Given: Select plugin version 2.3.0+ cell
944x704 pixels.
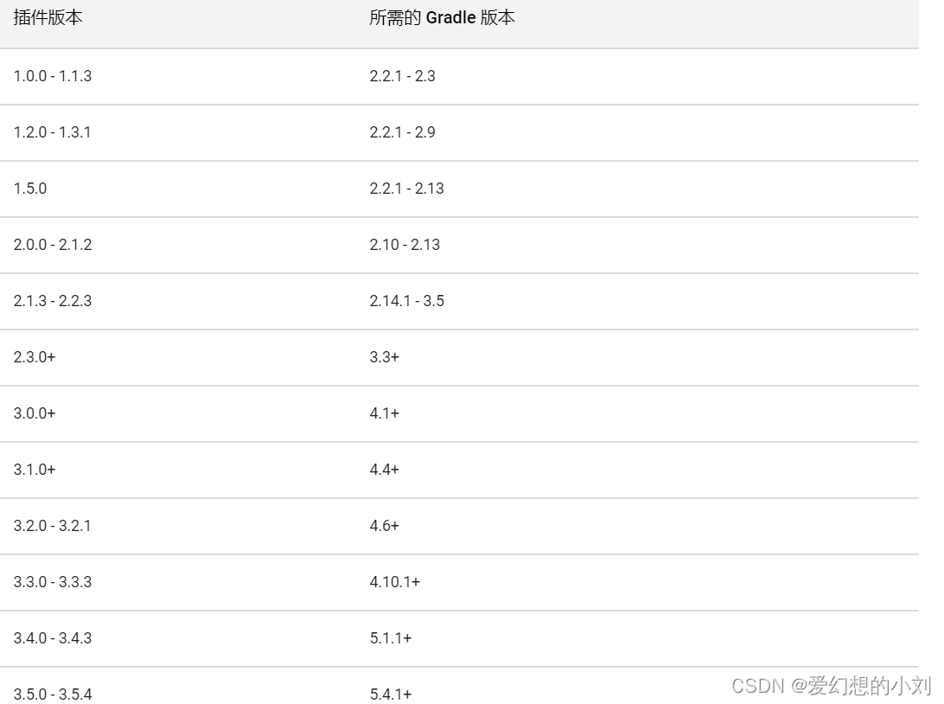Looking at the screenshot, I should click(35, 357).
